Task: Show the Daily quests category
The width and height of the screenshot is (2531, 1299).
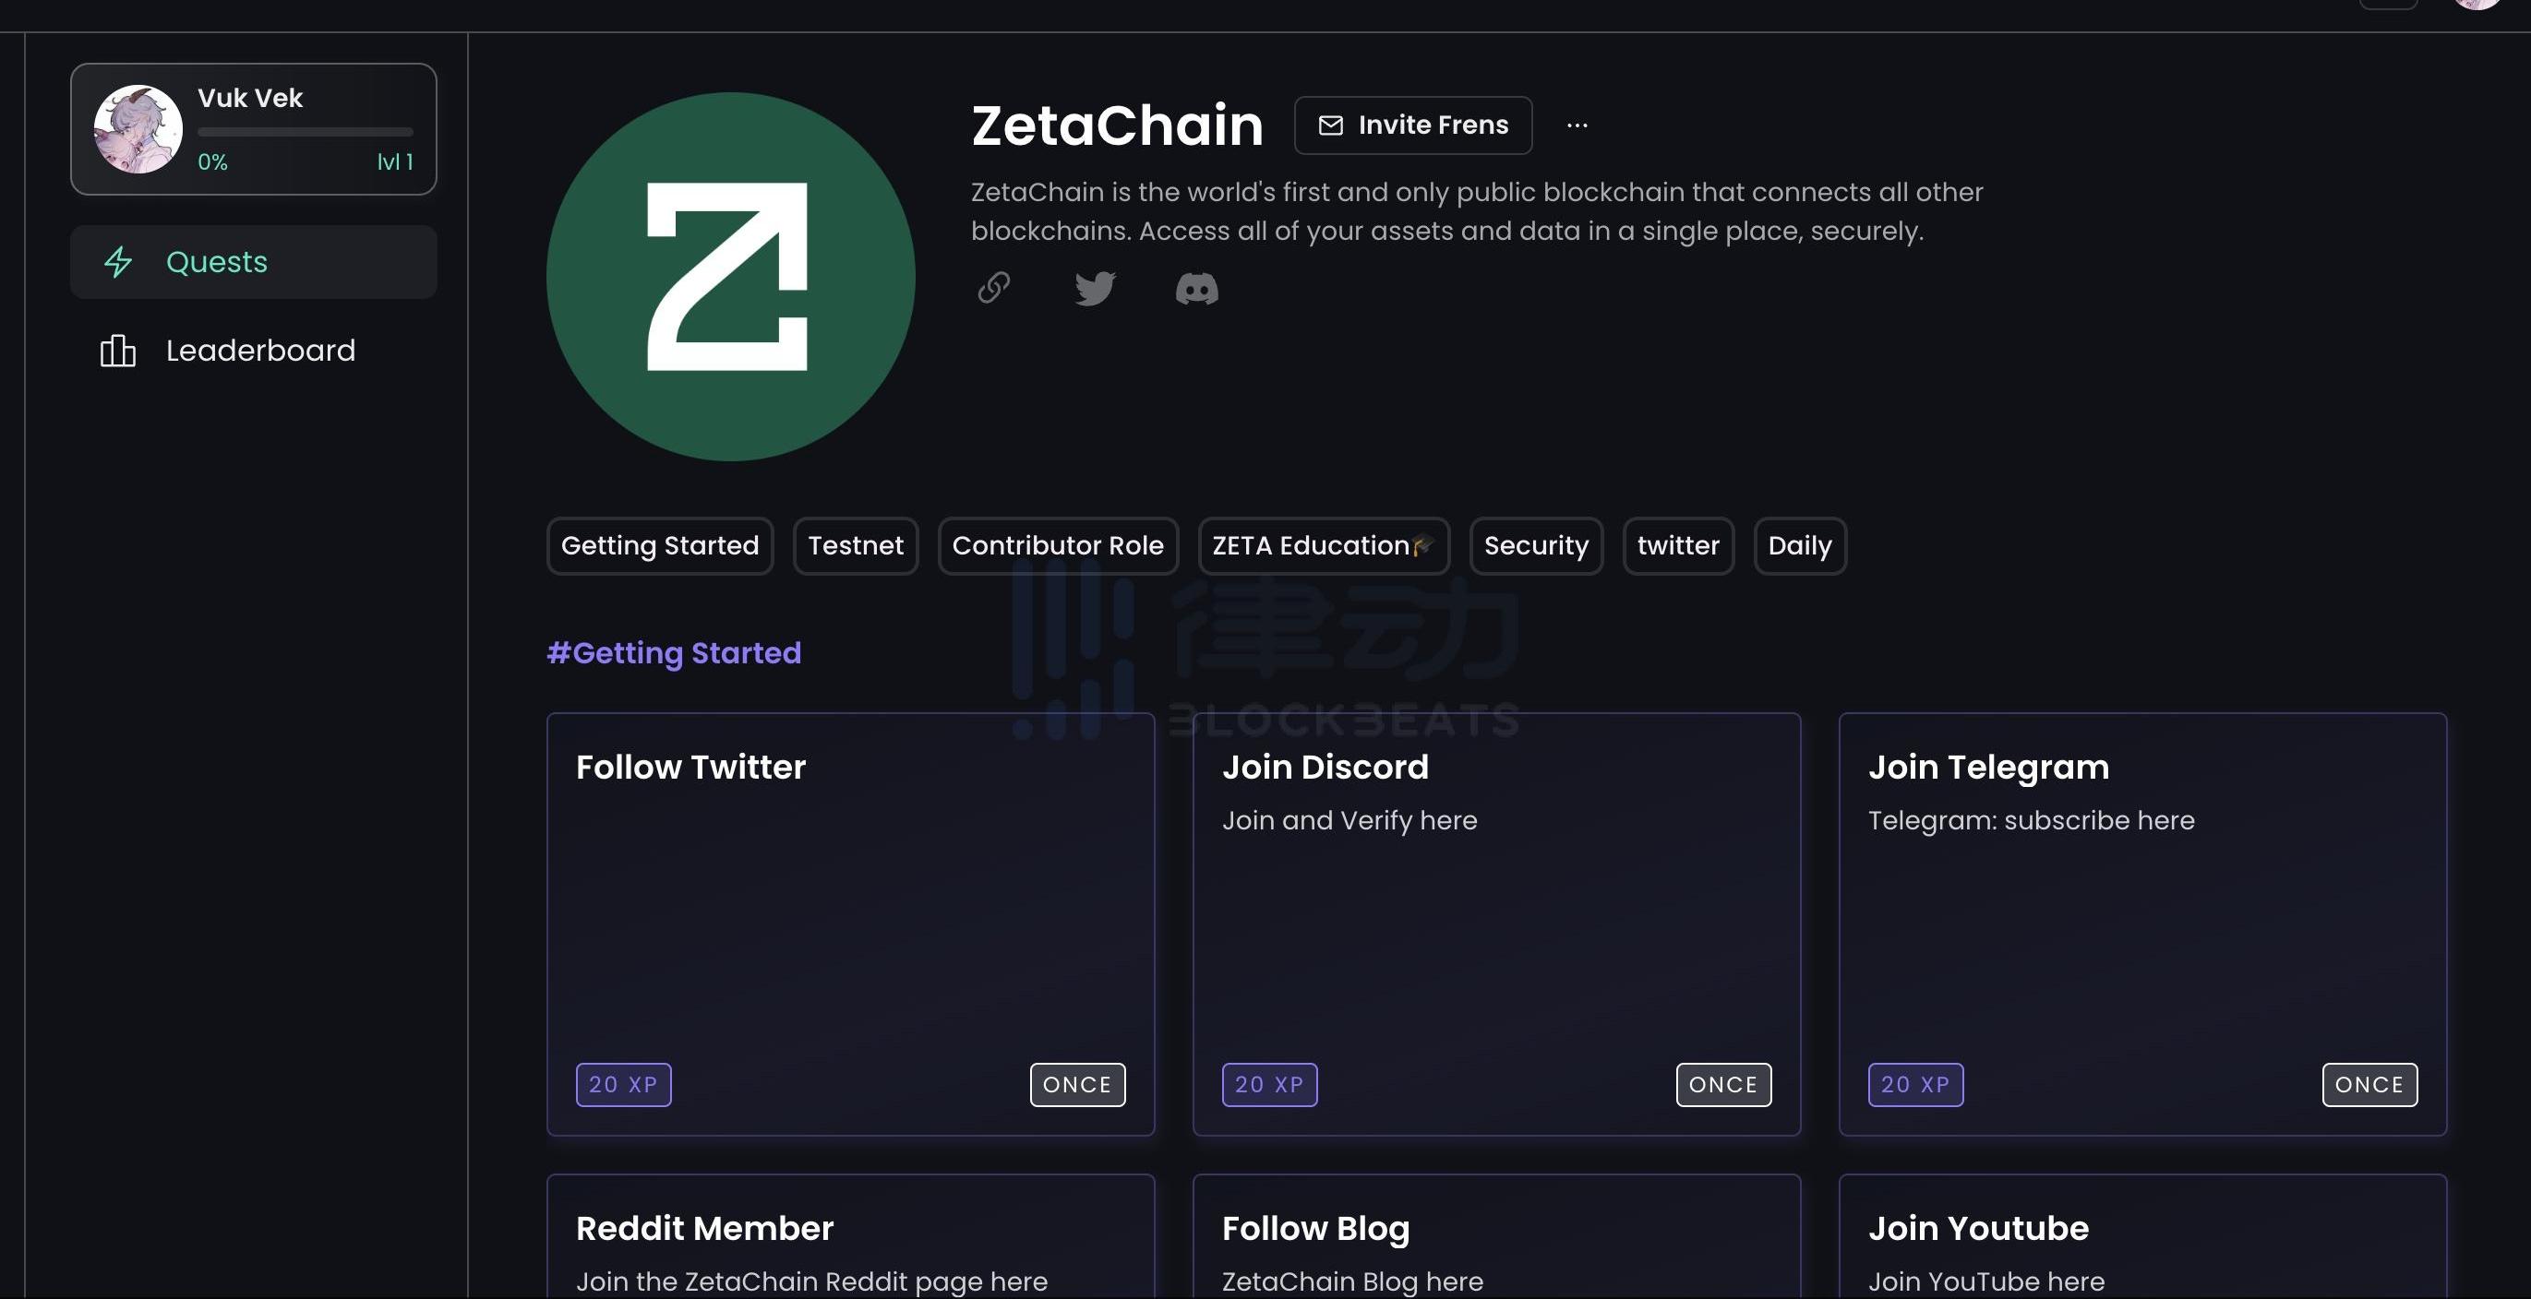Action: point(1799,546)
